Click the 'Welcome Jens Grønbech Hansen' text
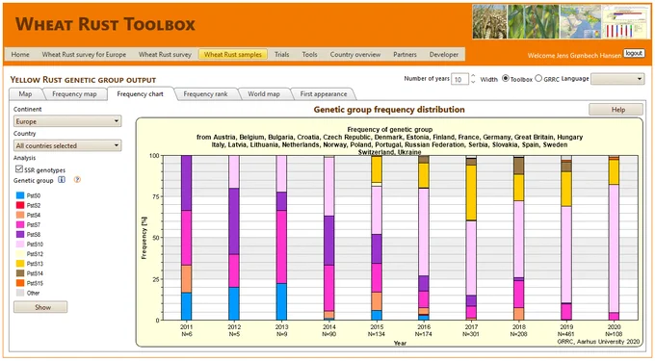 pos(574,55)
